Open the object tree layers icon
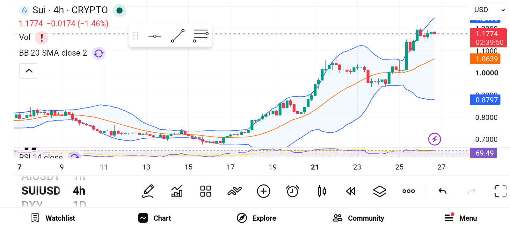 click(380, 191)
